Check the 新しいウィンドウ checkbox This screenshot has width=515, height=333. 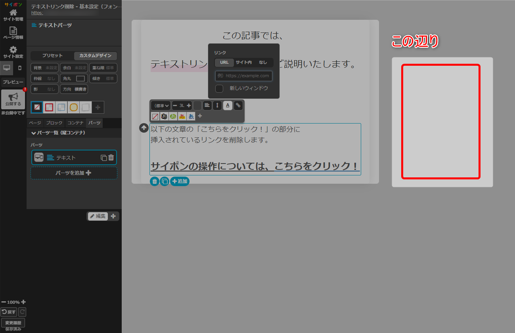219,88
